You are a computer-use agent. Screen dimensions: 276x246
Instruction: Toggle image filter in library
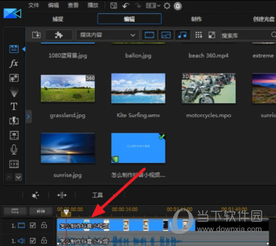tap(166, 35)
